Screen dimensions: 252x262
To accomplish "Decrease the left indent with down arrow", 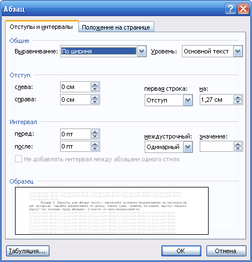I will (x=95, y=89).
